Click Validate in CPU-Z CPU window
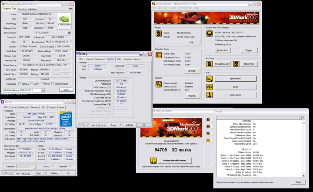The image size is (313, 192). tap(54, 173)
